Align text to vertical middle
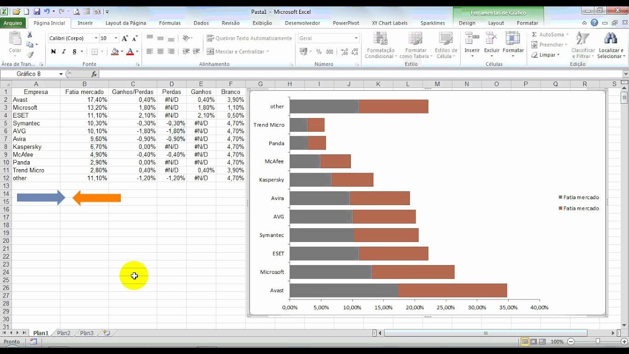 click(160, 38)
